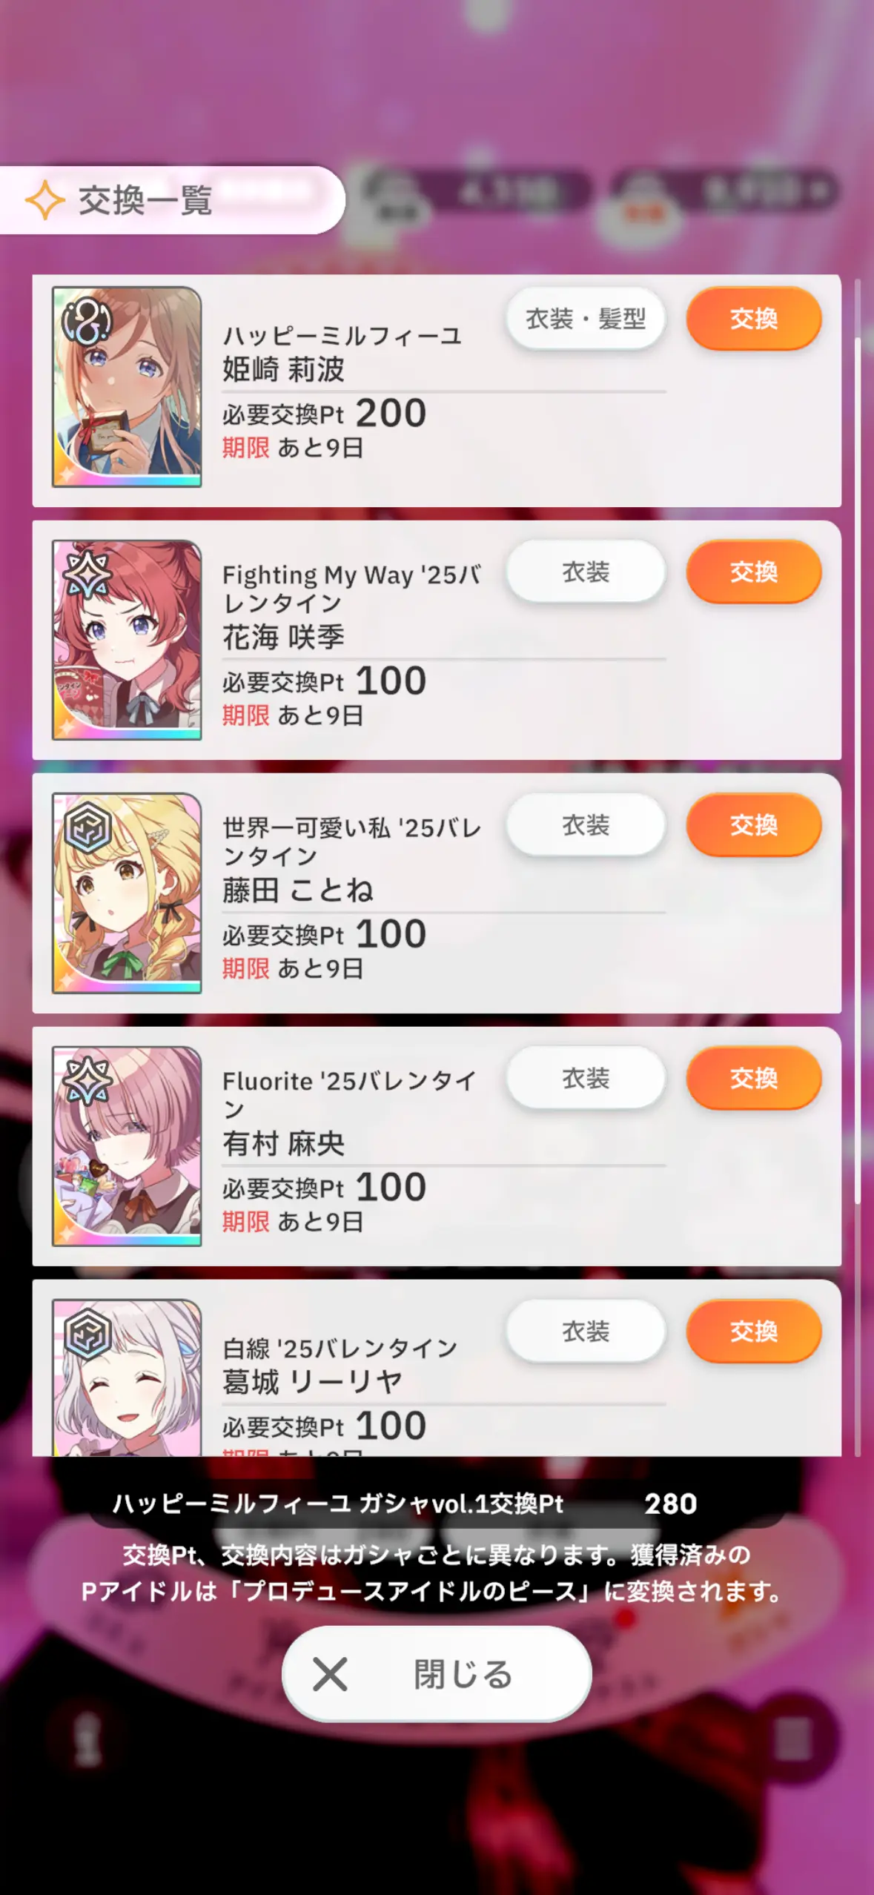Close the exchange list with 閉じる

pos(437,1674)
